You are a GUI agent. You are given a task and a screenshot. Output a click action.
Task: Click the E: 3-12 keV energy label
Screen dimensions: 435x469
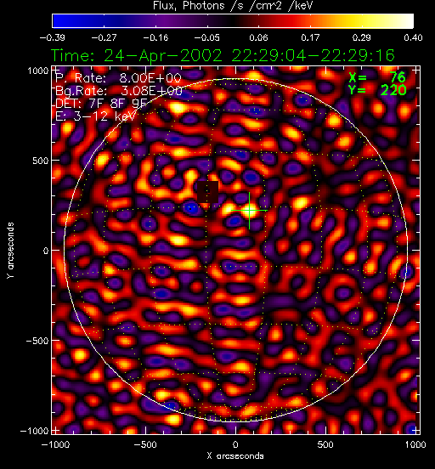click(96, 116)
